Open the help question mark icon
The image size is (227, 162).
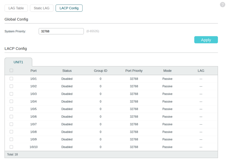222,5
